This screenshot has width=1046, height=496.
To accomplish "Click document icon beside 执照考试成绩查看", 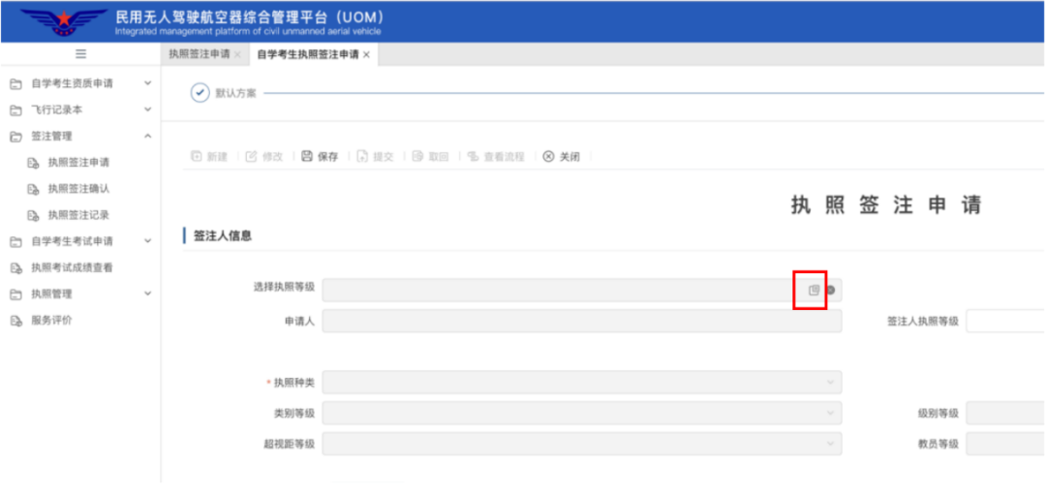I will [x=15, y=268].
